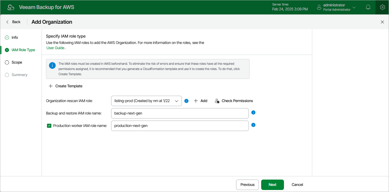Close the Add Organization wizard

(x=382, y=22)
